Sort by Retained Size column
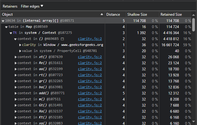Screen dimensions: 197x125 coord(171,14)
